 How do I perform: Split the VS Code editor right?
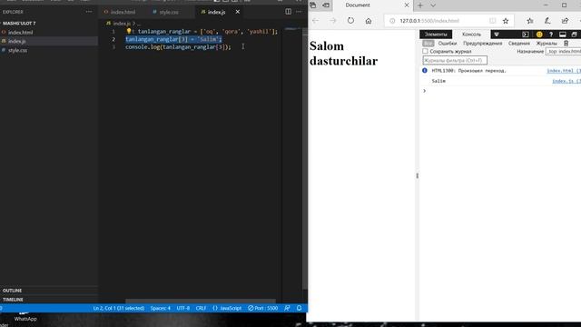coord(289,12)
